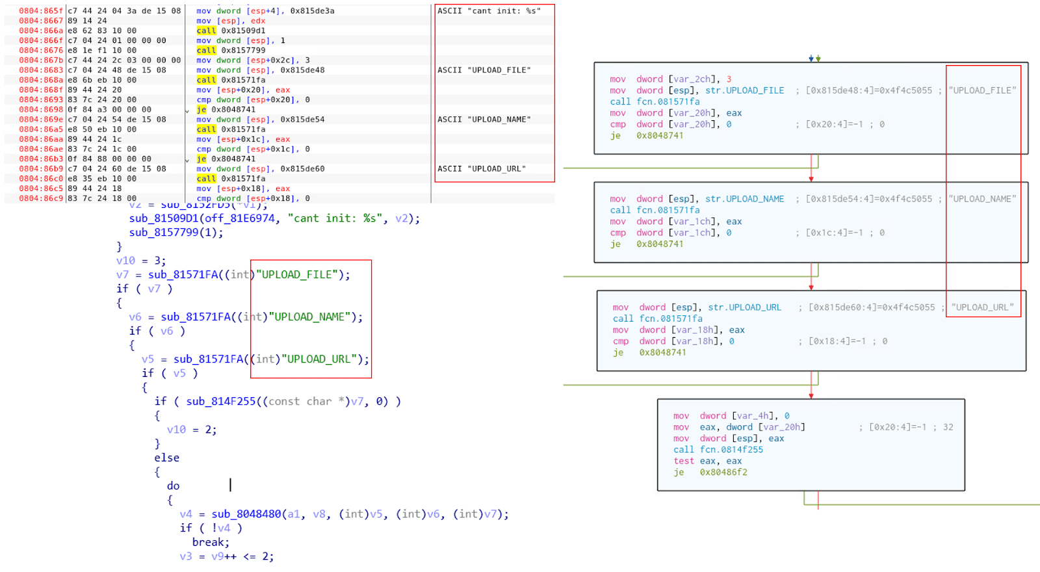
Task: Click address 0804:86a5 in the listing
Action: pyautogui.click(x=41, y=129)
